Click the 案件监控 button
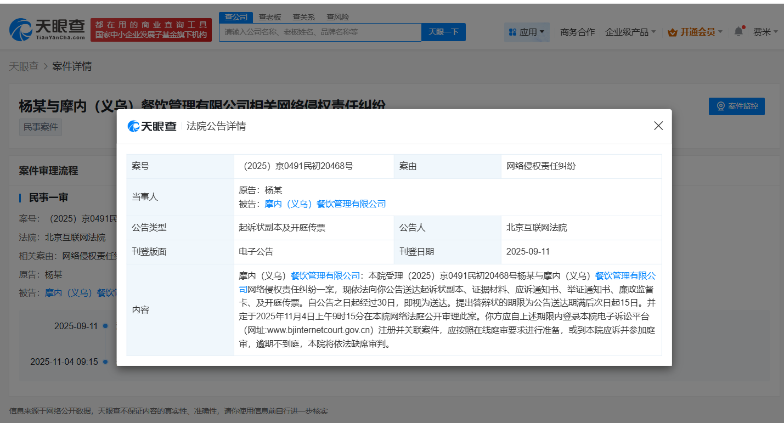The image size is (784, 423). 736,106
